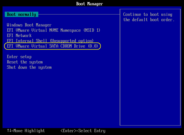Boot from EFI VMware Virtual NVME Namespace
Screen dimensions: 184x135
point(53,30)
